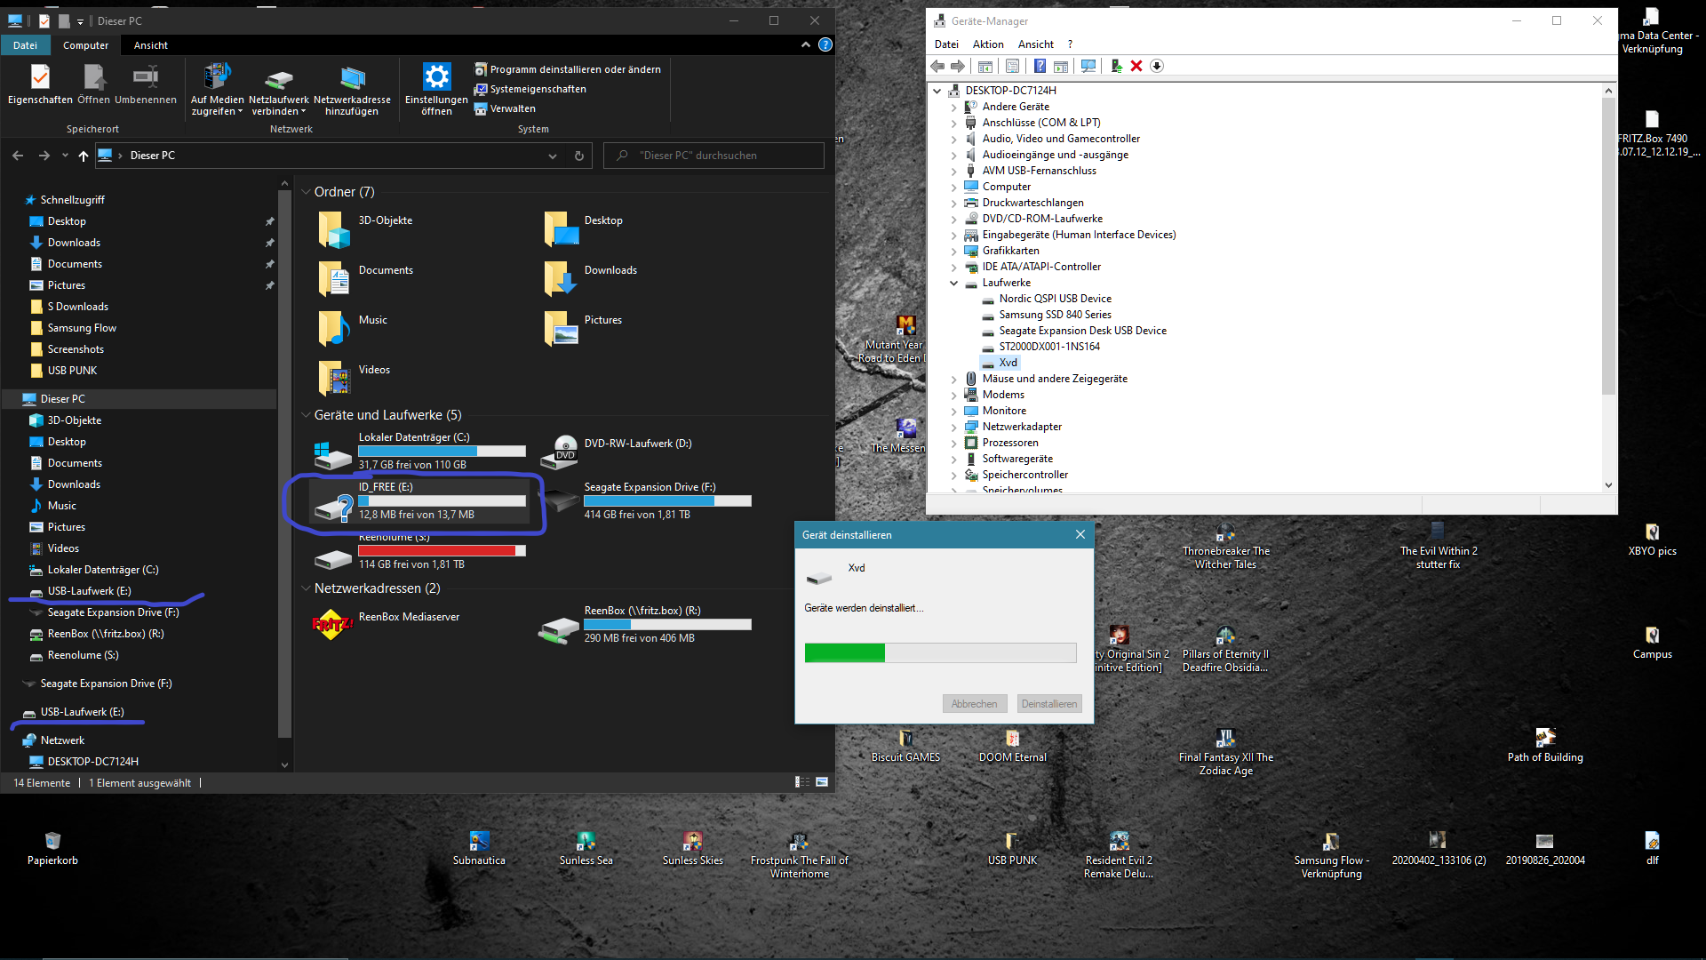The height and width of the screenshot is (960, 1706).
Task: Click the update driver software toolbar icon
Action: tap(1116, 66)
